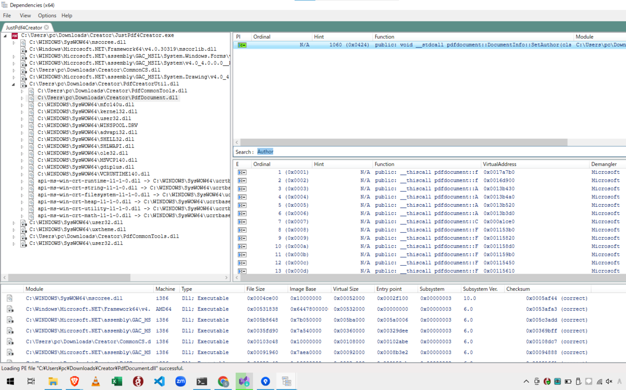
Task: Launch Brave browser from the taskbar
Action: coord(74,381)
